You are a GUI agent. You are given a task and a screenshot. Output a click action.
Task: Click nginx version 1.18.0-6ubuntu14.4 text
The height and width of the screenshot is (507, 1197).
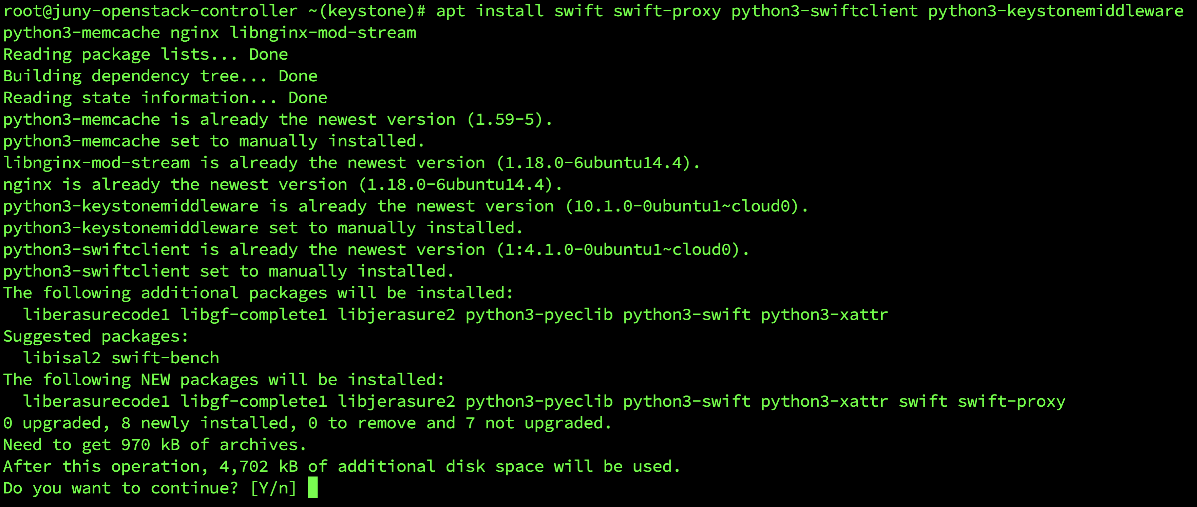tap(456, 184)
